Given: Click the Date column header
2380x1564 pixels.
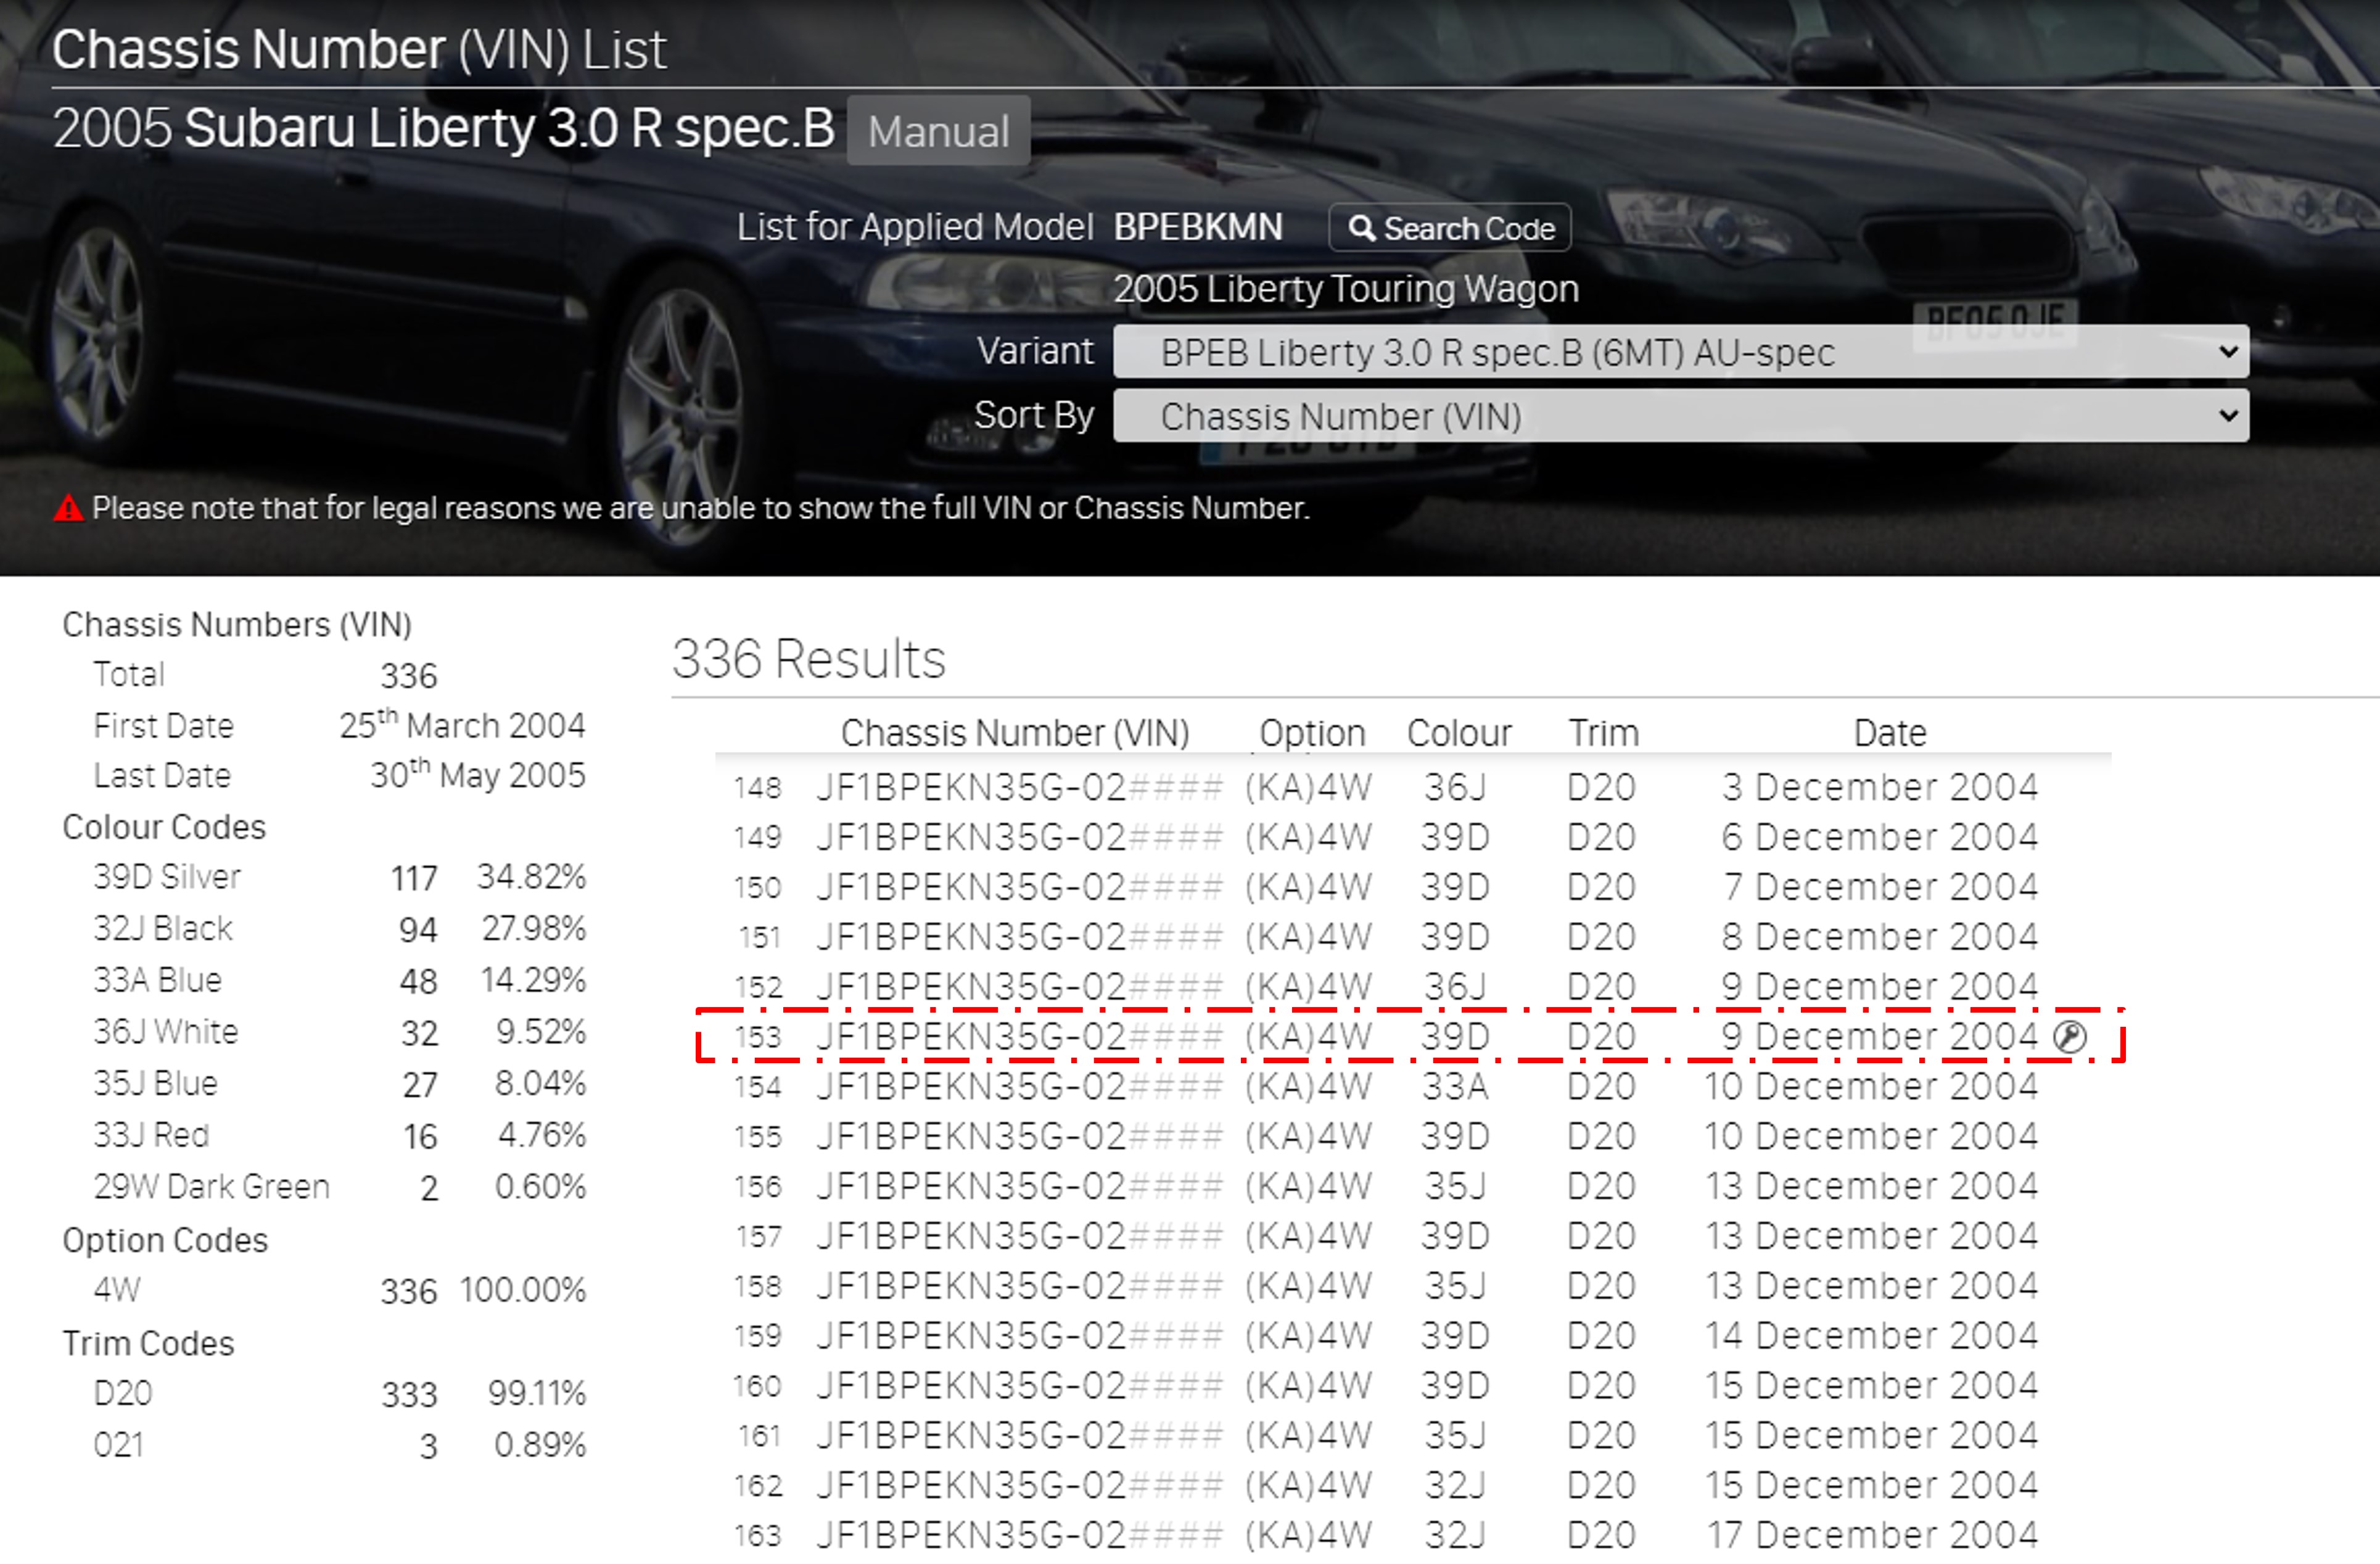Looking at the screenshot, I should point(1889,733).
